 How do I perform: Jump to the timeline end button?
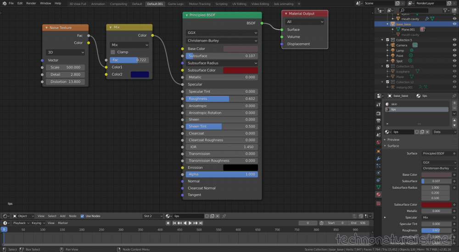click(x=201, y=223)
